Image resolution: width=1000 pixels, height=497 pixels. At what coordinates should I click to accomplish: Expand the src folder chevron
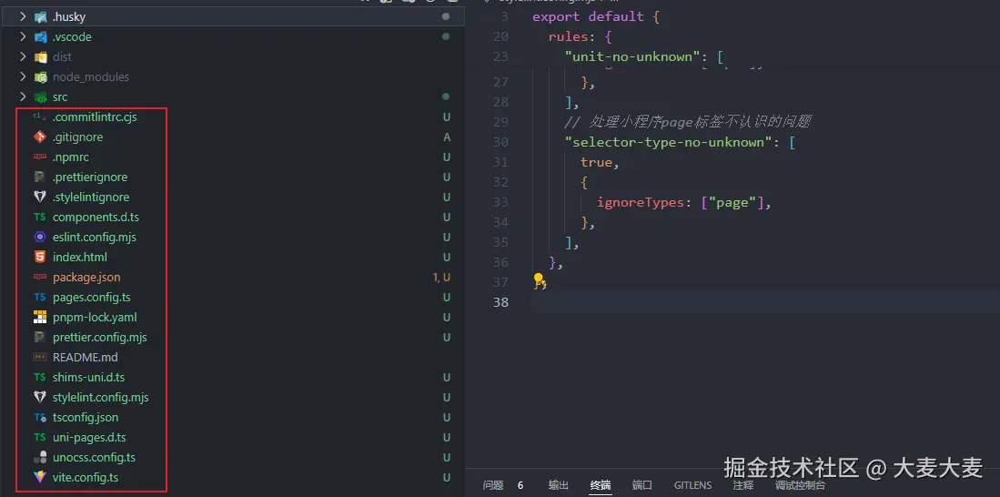(23, 97)
